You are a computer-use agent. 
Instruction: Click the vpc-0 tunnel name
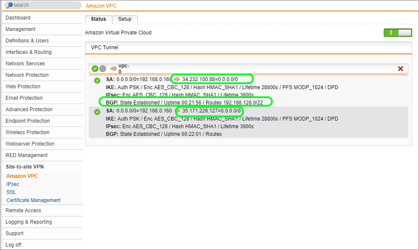(x=124, y=69)
